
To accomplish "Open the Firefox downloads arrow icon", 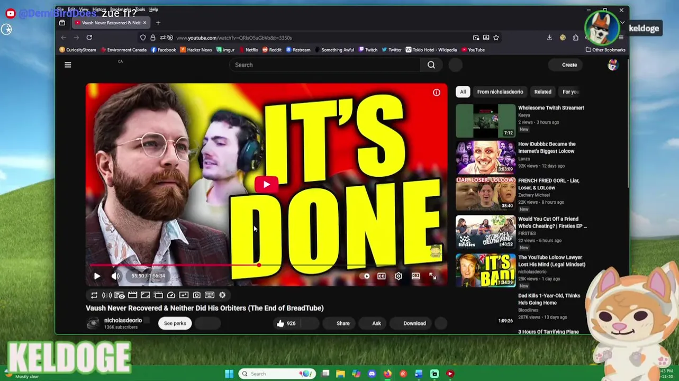I will tap(549, 38).
